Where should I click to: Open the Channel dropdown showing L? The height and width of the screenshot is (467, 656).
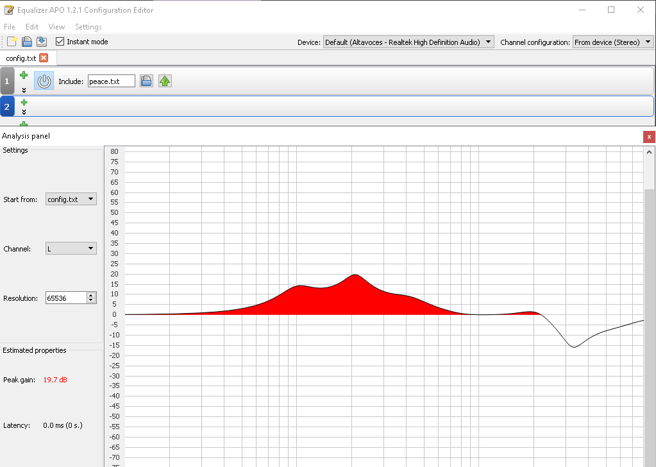pyautogui.click(x=71, y=248)
